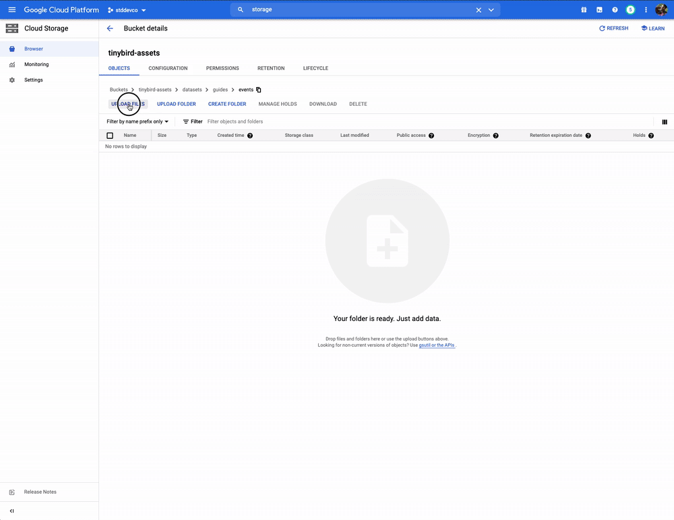The height and width of the screenshot is (520, 674).
Task: Open the column display options icon
Action: click(665, 121)
